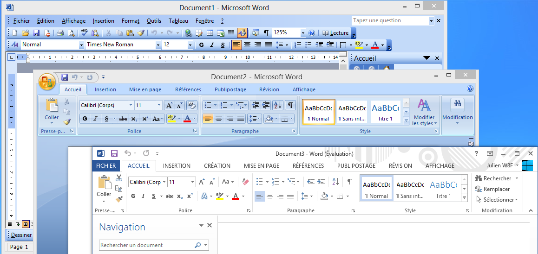This screenshot has height=254, width=538.
Task: Click the Coller button in Document2 ribbon
Action: coord(52,112)
